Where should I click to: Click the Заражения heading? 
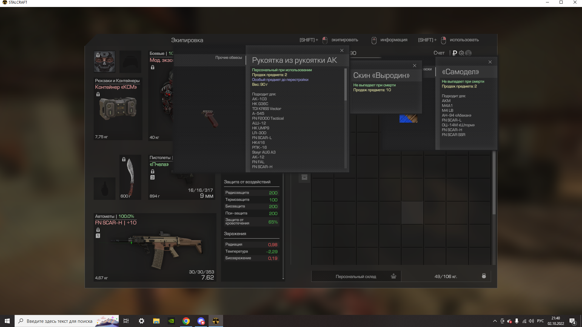pyautogui.click(x=235, y=234)
